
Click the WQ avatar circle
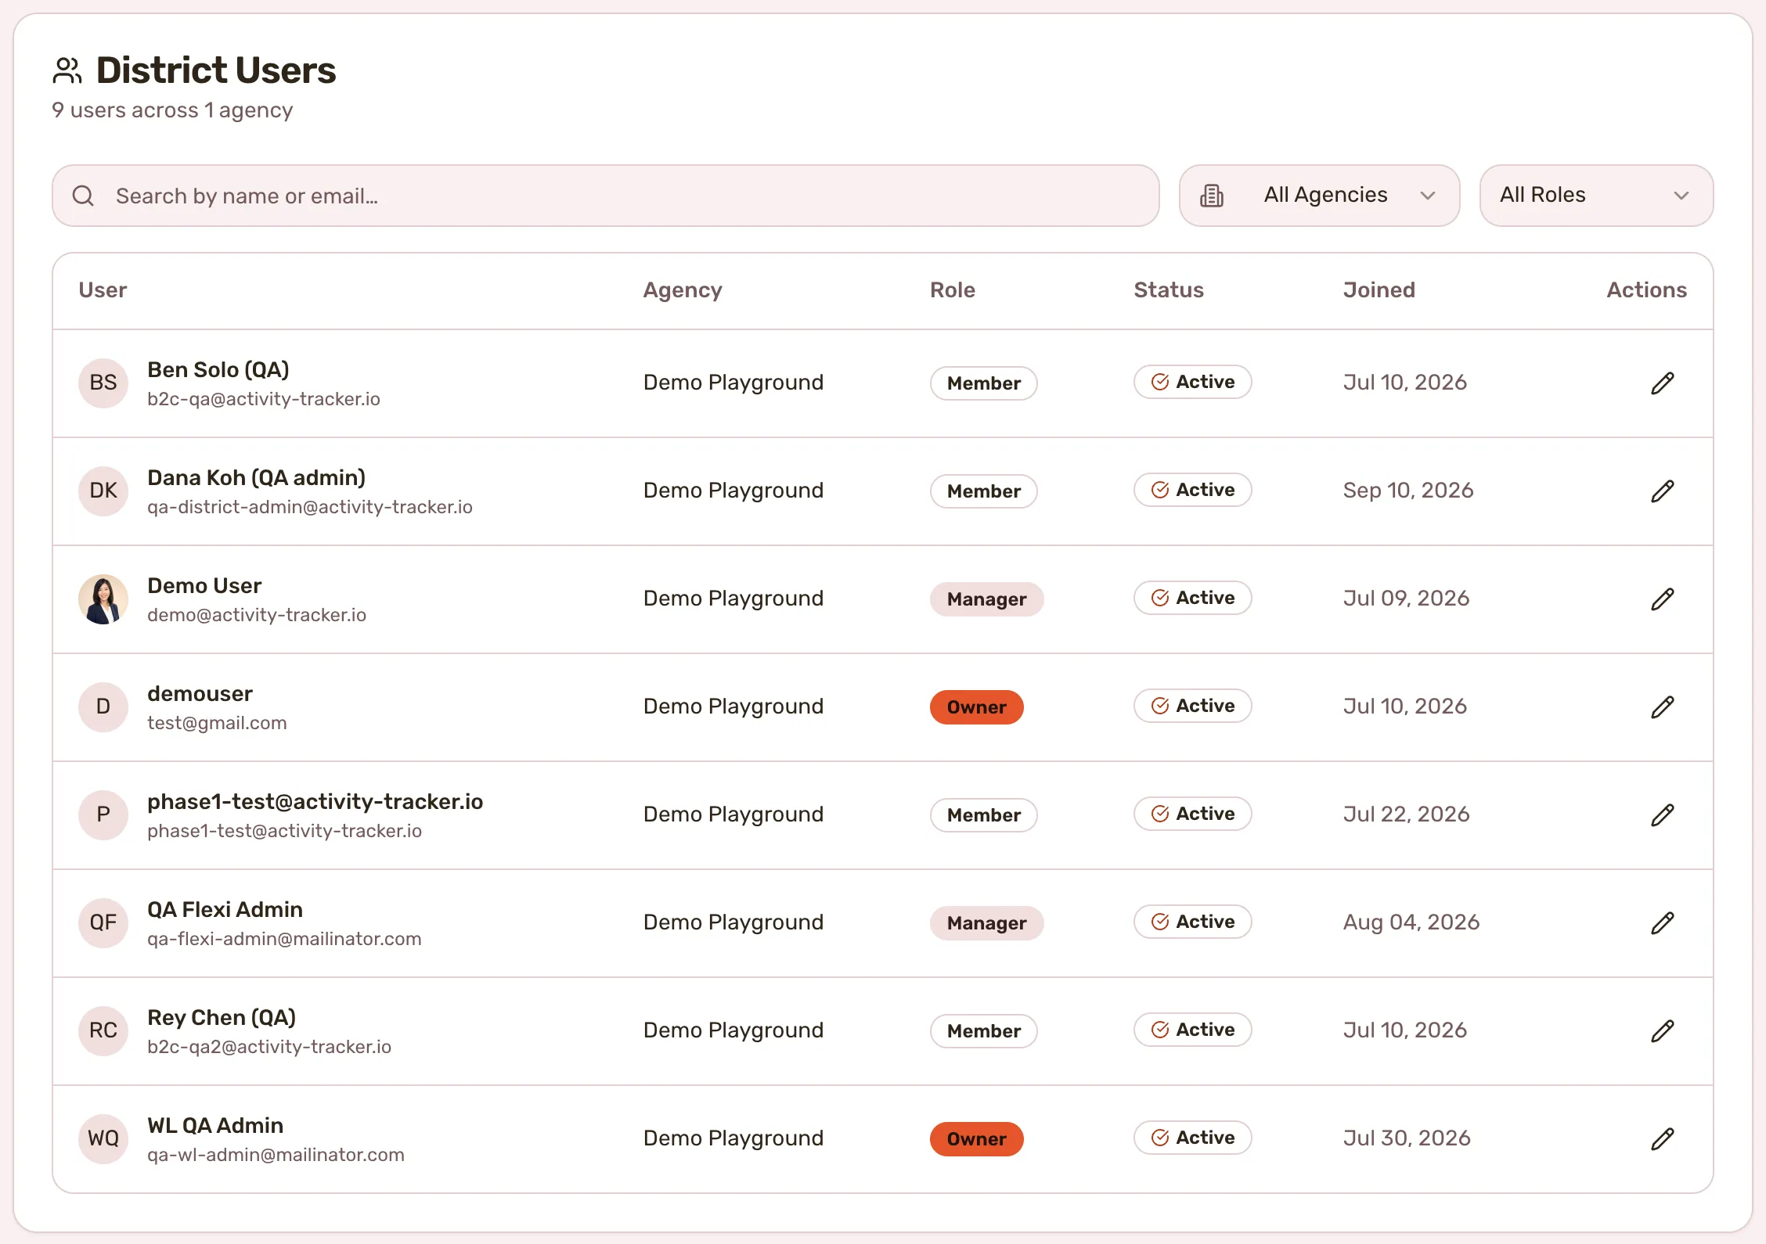pos(103,1139)
